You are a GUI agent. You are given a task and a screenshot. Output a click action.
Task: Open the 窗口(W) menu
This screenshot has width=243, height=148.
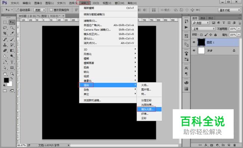[120, 3]
